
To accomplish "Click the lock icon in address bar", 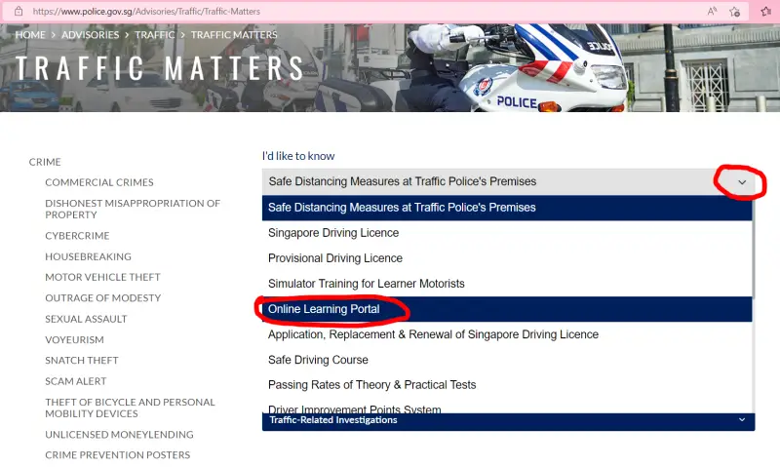I will coord(19,11).
